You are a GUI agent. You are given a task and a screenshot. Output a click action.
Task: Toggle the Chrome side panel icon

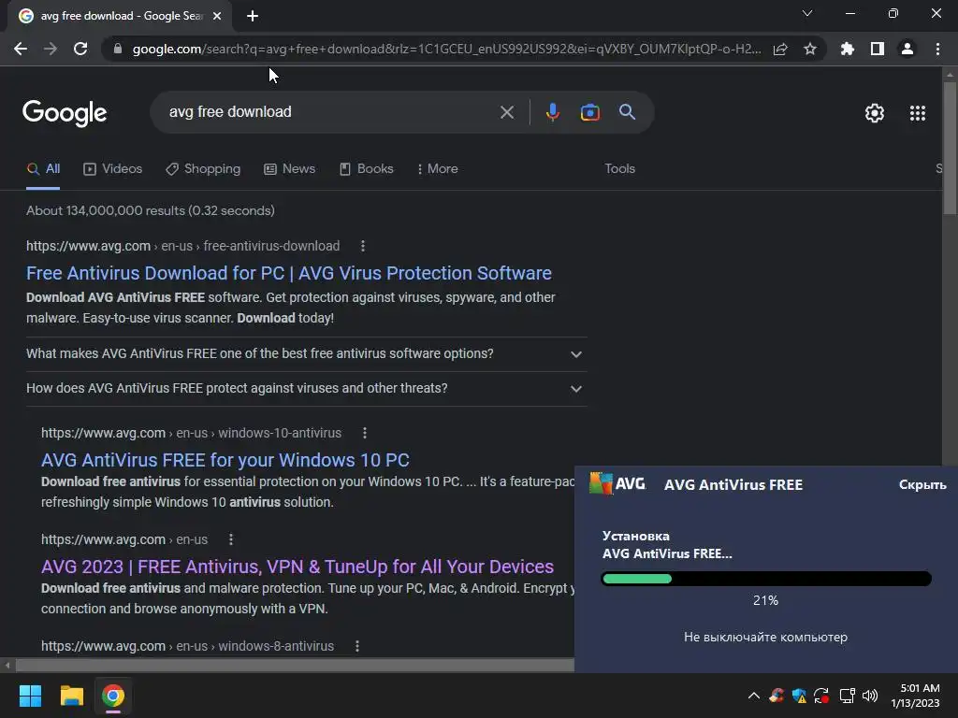(x=878, y=49)
